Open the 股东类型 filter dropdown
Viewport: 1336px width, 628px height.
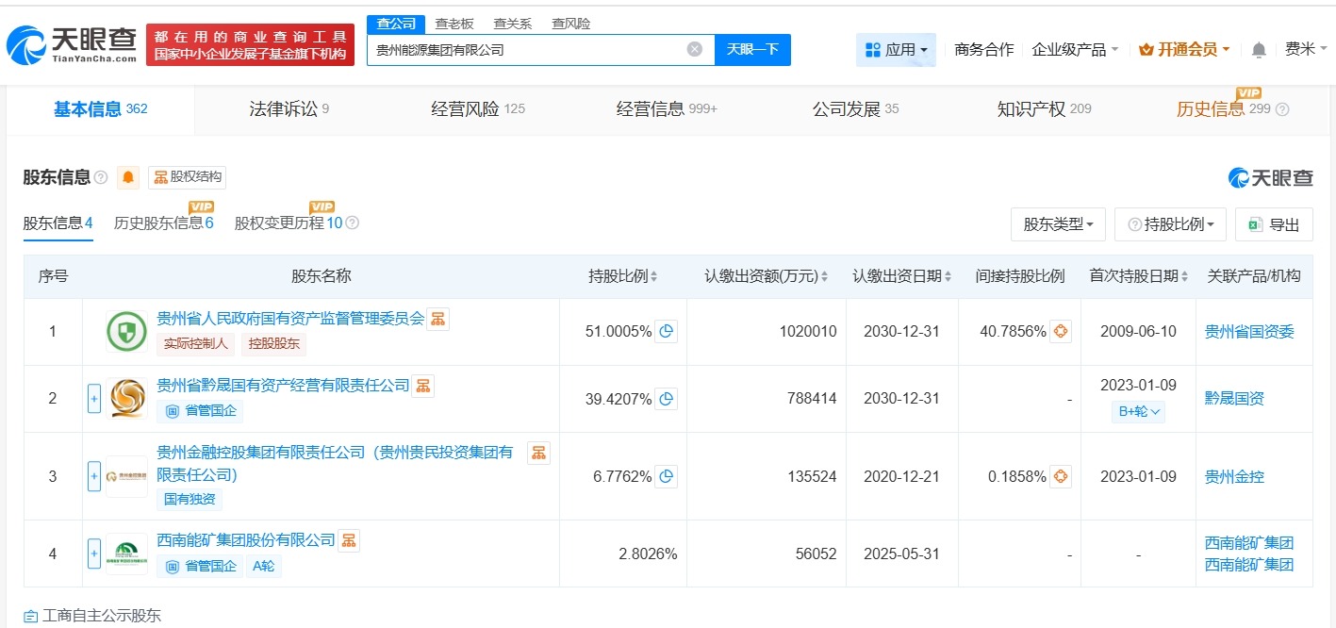point(1058,223)
